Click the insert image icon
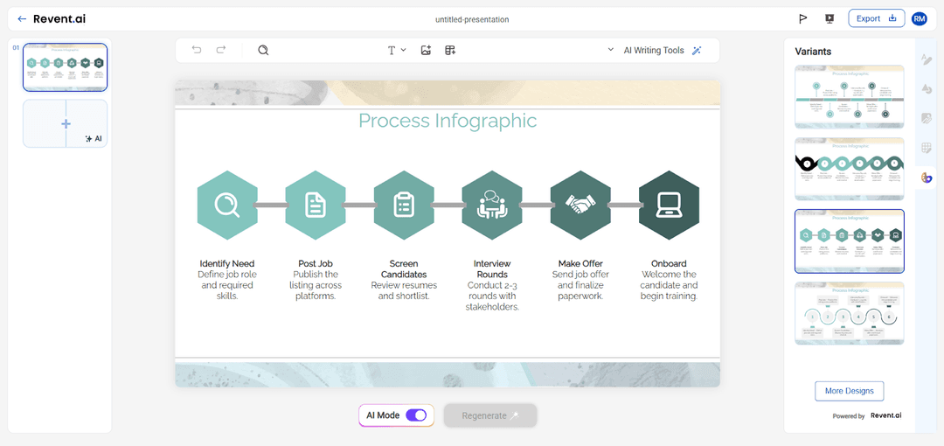 click(426, 50)
